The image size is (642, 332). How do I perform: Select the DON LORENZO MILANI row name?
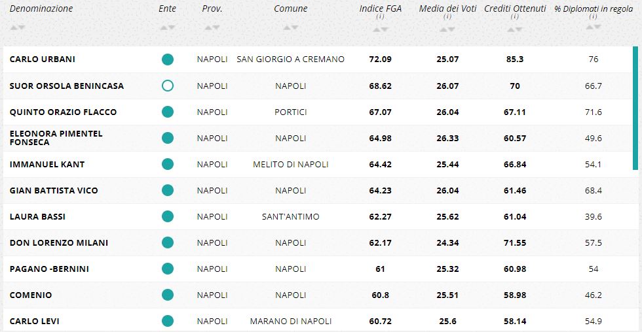click(58, 242)
